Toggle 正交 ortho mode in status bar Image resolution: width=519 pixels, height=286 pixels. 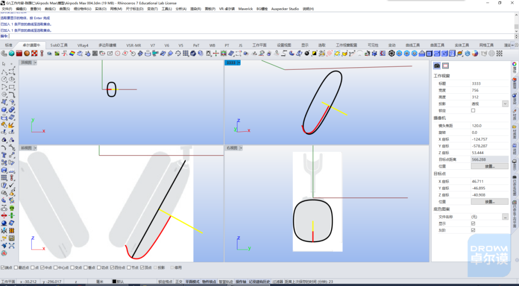coord(179,282)
